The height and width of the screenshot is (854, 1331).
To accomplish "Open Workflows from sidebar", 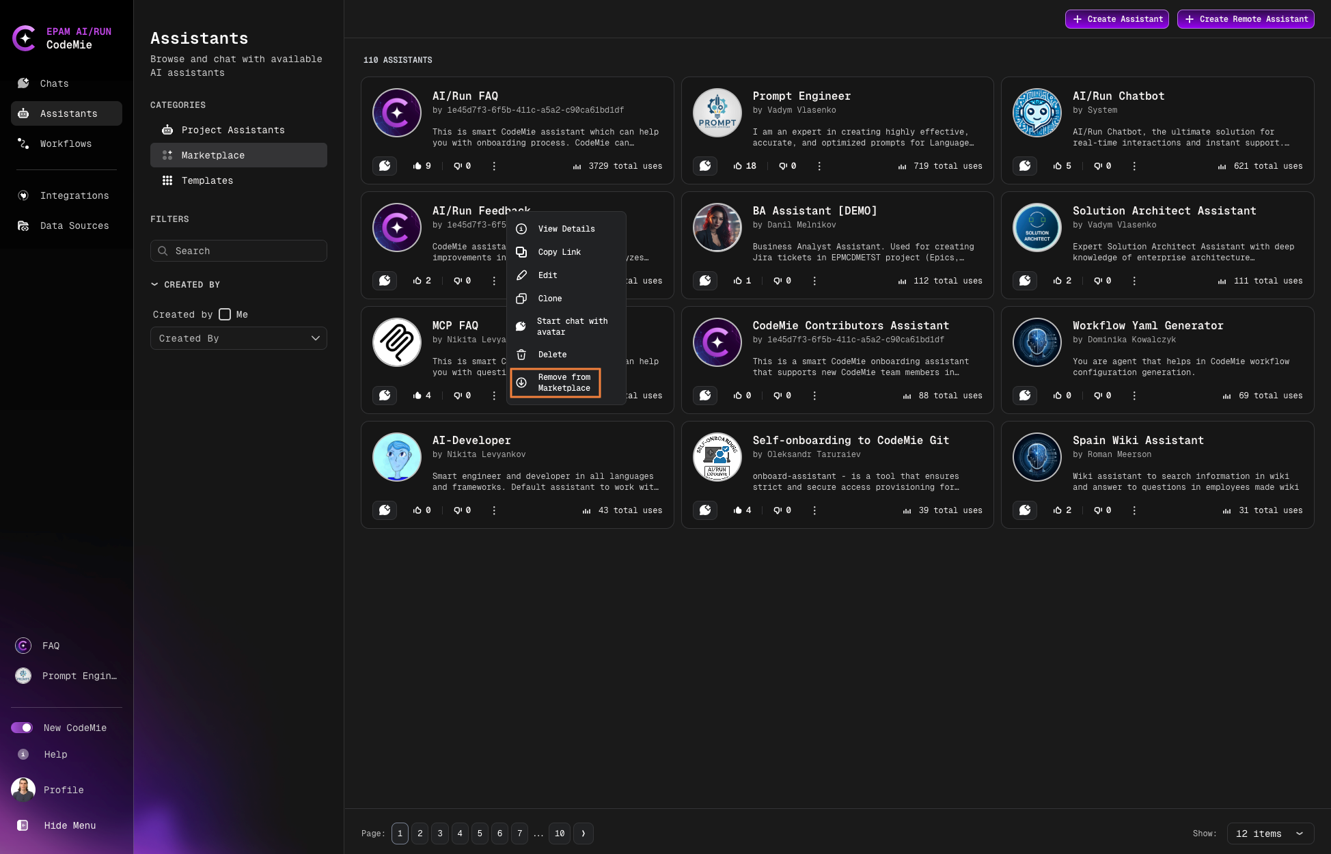I will tap(66, 143).
